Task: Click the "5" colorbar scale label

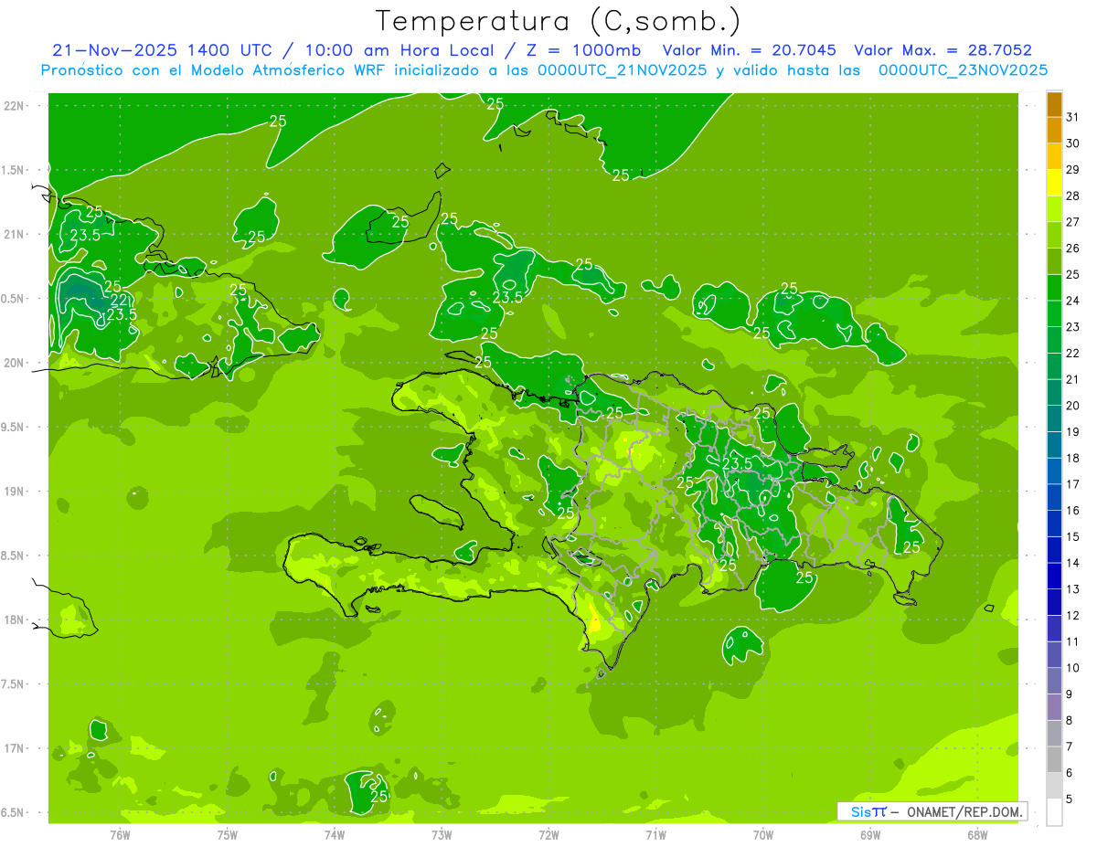Action: point(1070,799)
